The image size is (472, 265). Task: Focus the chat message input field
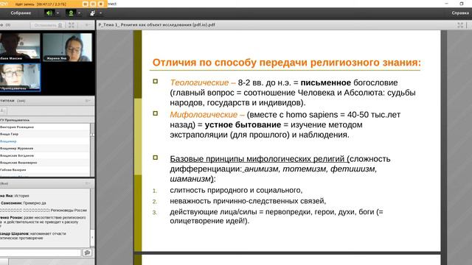click(x=41, y=252)
